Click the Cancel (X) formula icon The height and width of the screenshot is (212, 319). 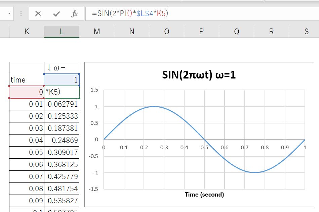coord(38,14)
